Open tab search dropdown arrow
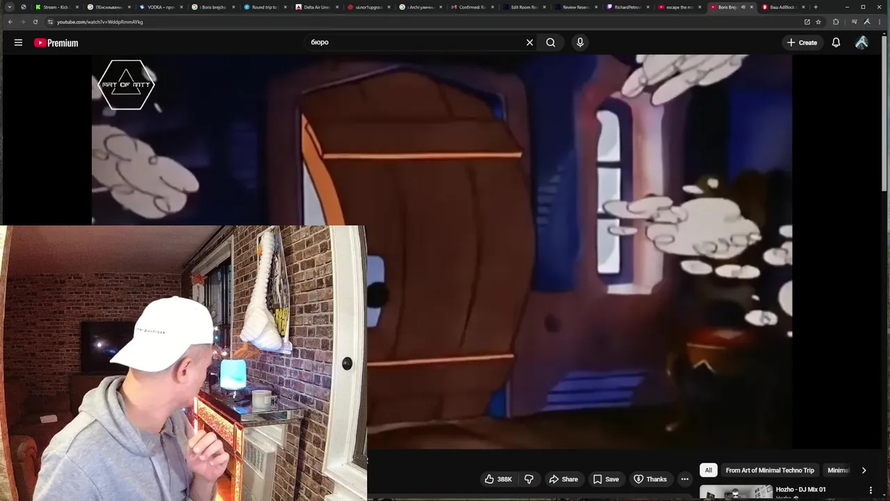The image size is (890, 501). point(9,7)
